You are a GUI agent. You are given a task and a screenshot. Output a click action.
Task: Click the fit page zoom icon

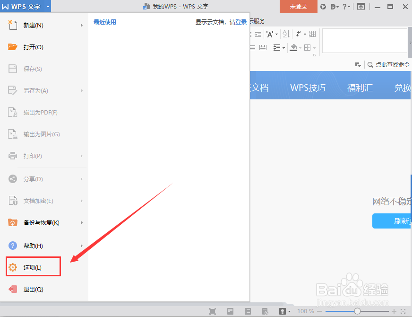click(x=403, y=311)
